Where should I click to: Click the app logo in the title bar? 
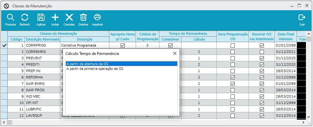(6, 6)
